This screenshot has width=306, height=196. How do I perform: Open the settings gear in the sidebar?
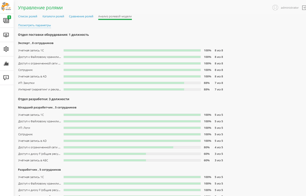pyautogui.click(x=6, y=49)
